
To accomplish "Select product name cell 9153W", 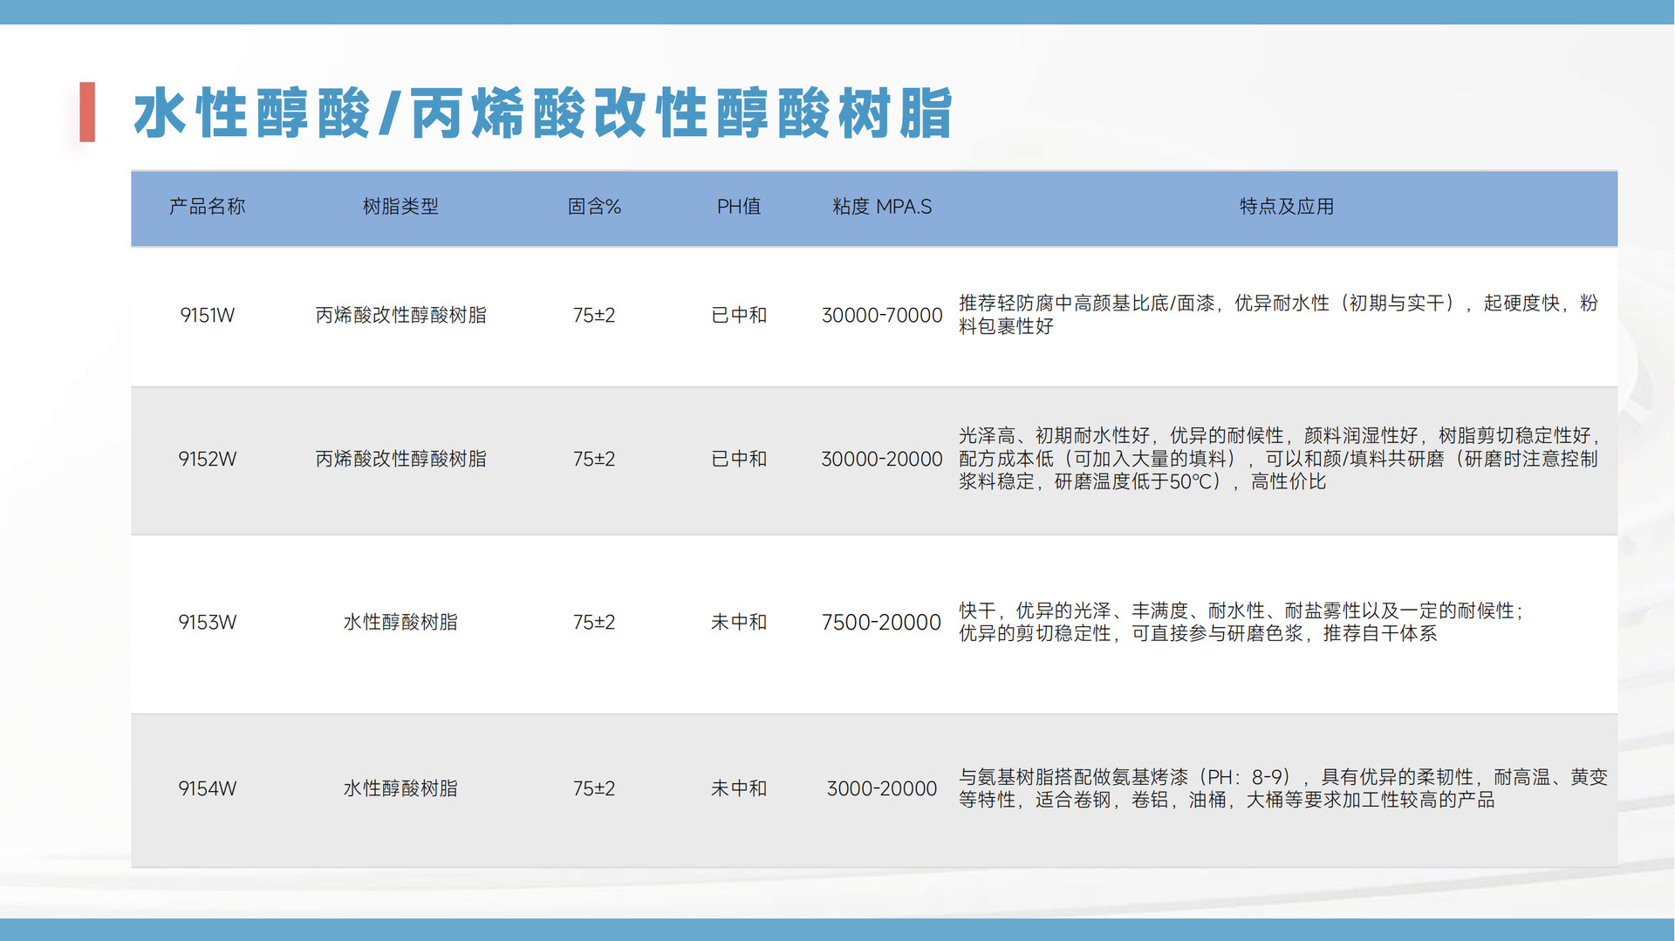I will click(207, 623).
